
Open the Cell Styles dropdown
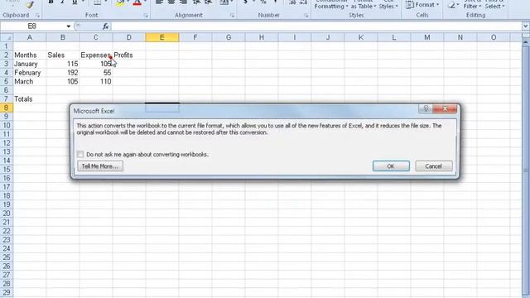point(388,4)
